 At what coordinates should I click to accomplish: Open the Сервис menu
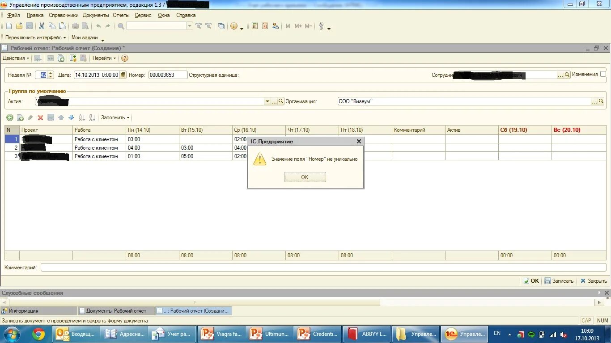[143, 15]
